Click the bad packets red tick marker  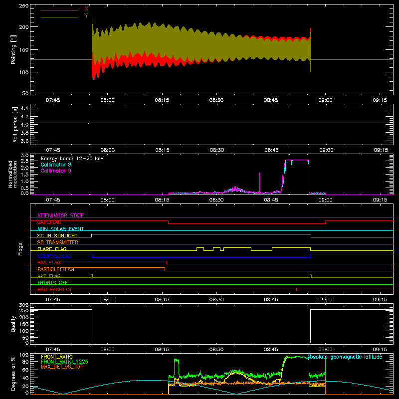point(296,289)
